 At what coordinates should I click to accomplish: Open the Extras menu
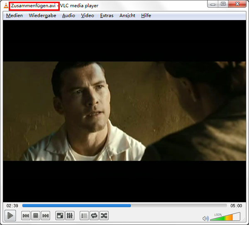(x=107, y=16)
